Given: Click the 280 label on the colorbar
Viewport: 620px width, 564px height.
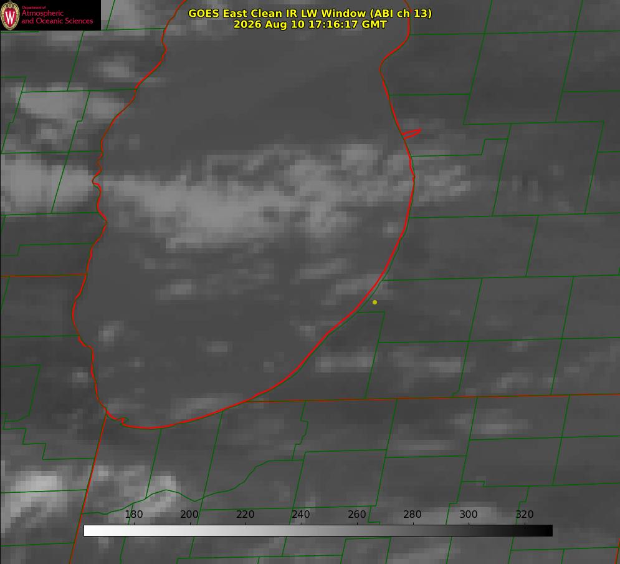Looking at the screenshot, I should (x=413, y=514).
